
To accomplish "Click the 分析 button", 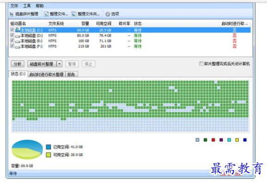I will coord(18,64).
